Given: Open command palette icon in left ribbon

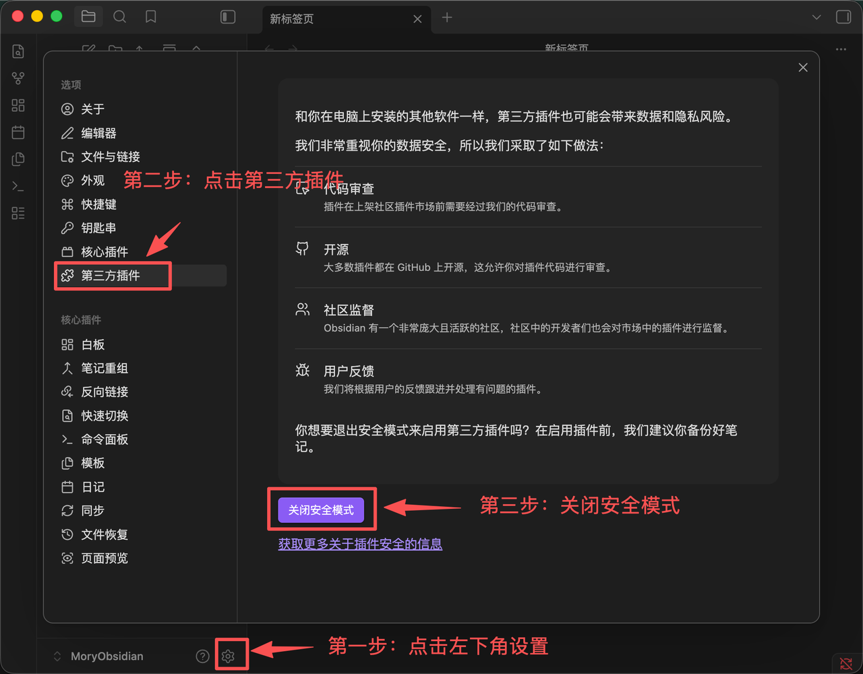Looking at the screenshot, I should tap(18, 186).
